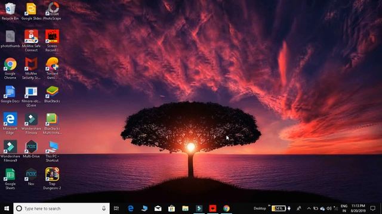
Task: Open Microsoft Edge desktop shortcut
Action: [10, 123]
